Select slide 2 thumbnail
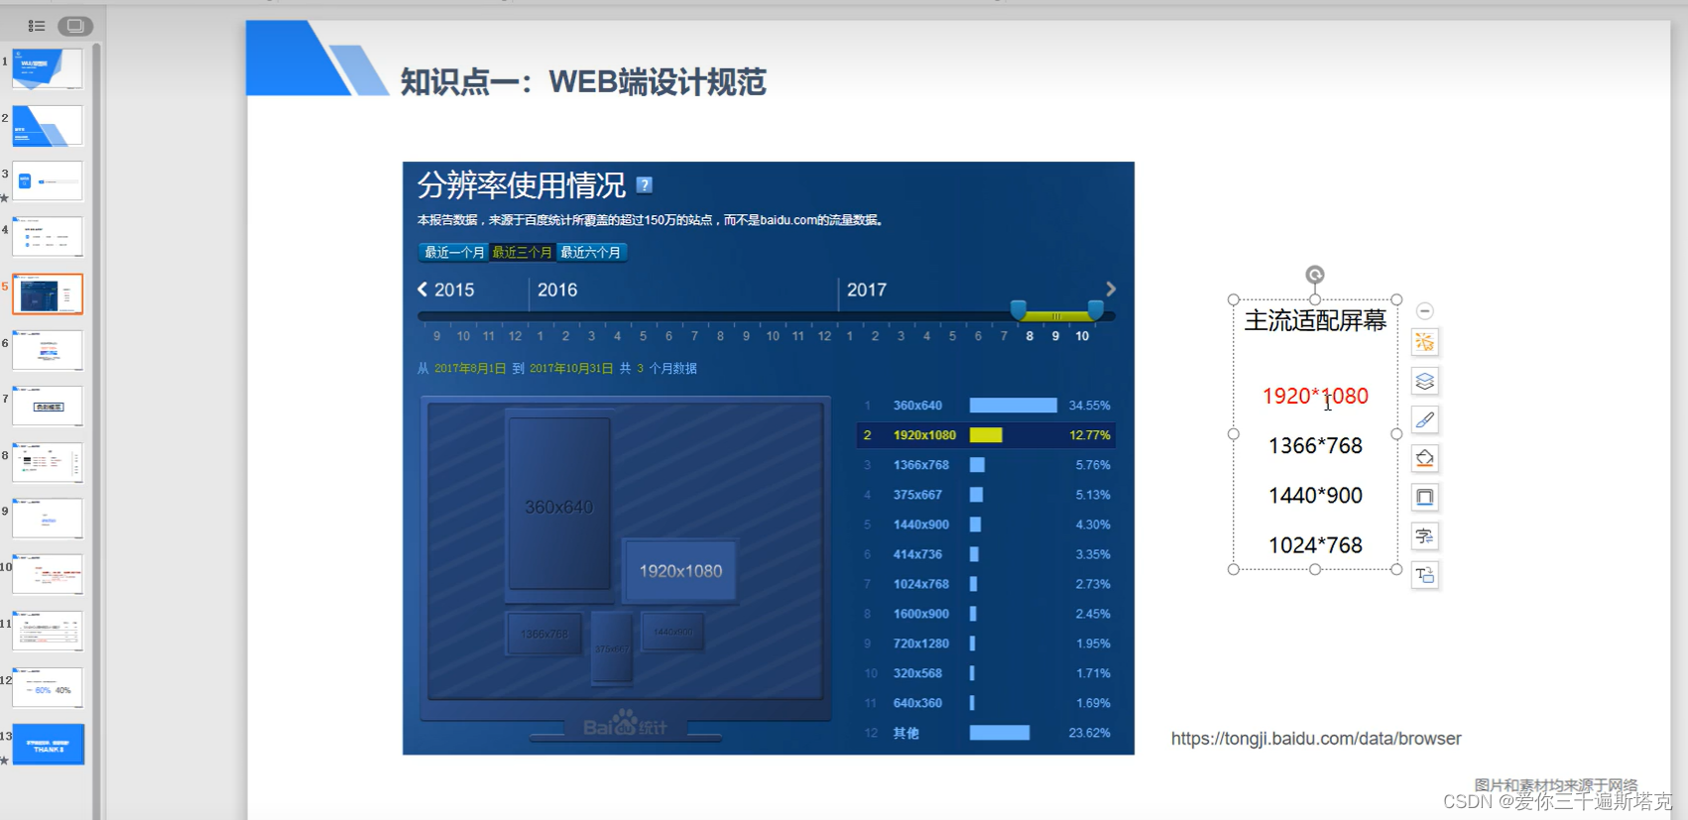 48,126
